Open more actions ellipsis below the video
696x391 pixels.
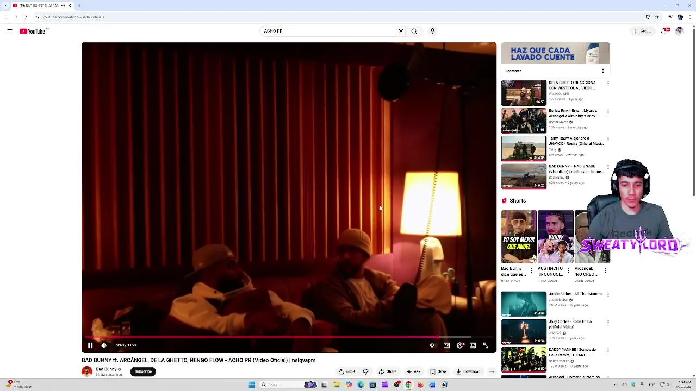click(492, 371)
